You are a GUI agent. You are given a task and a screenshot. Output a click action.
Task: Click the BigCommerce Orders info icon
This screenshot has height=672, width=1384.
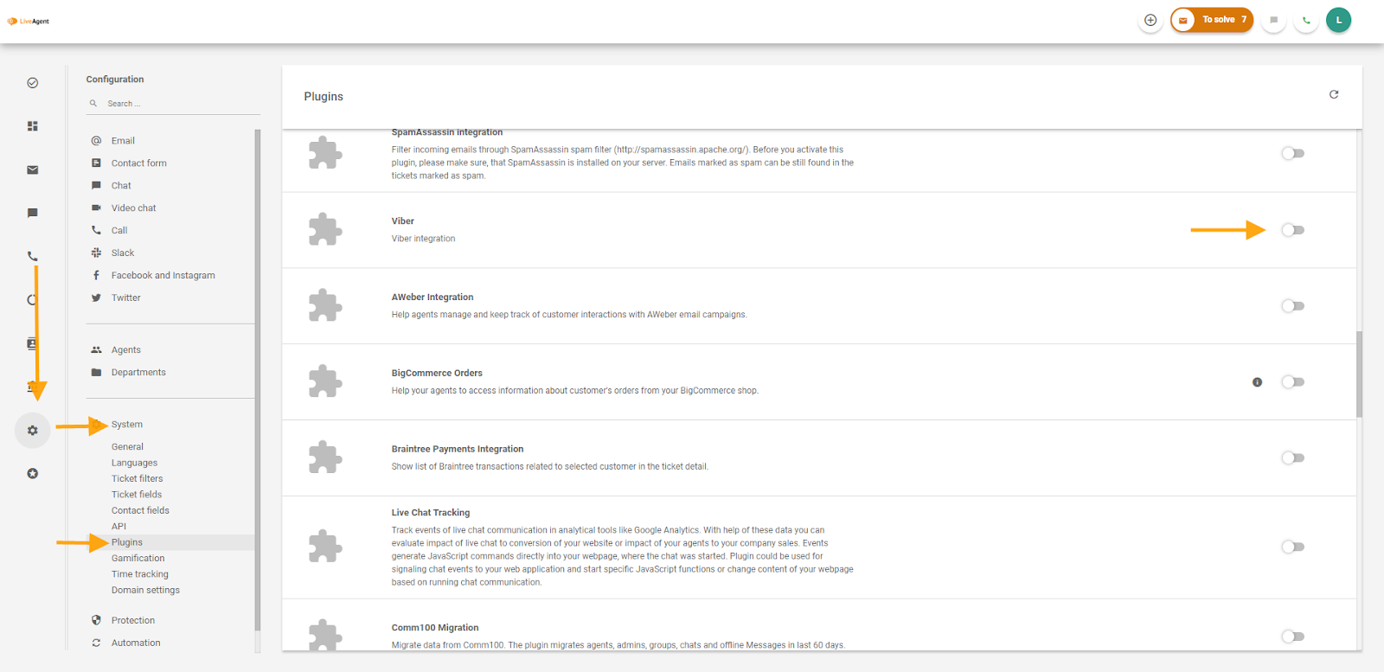coord(1257,382)
